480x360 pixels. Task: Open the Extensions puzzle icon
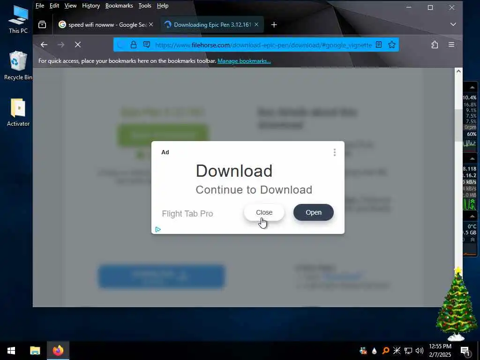(435, 45)
